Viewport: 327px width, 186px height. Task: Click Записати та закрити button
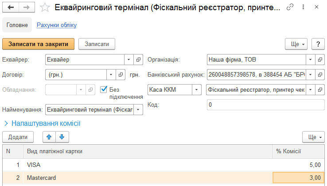[x=39, y=44]
